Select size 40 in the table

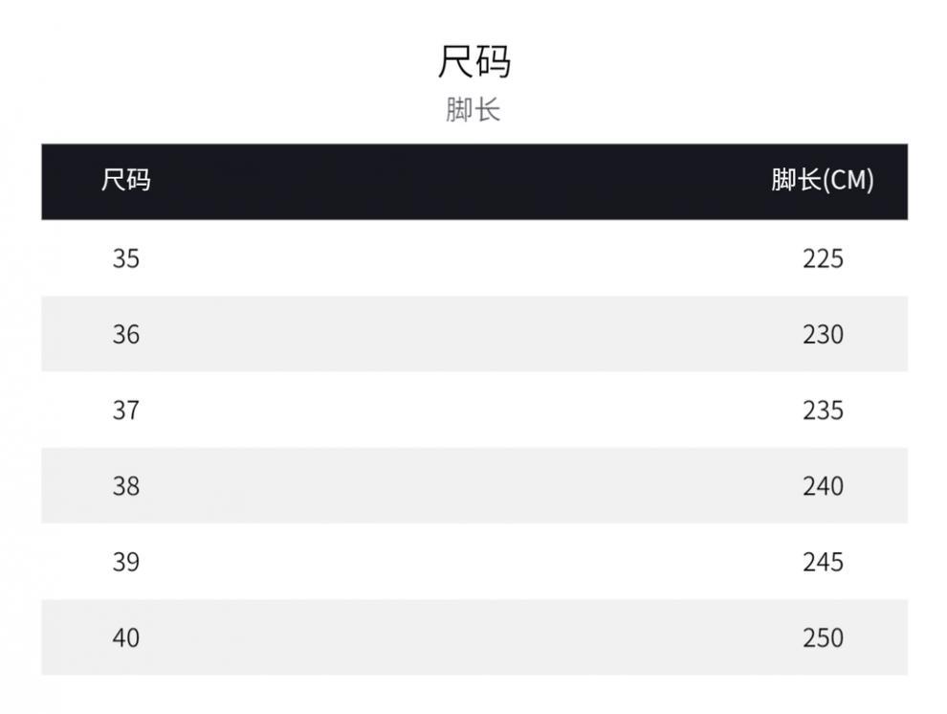[x=126, y=637]
